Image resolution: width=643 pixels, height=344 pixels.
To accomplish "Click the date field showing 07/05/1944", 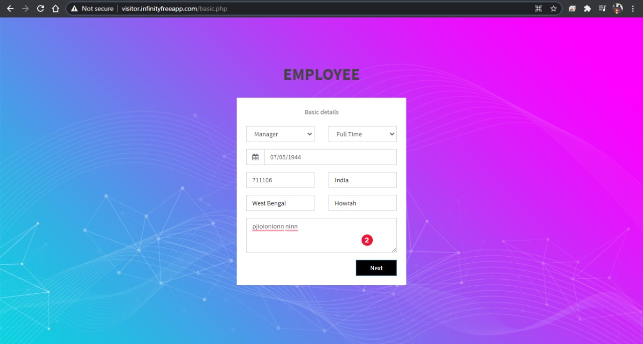I will pos(331,157).
